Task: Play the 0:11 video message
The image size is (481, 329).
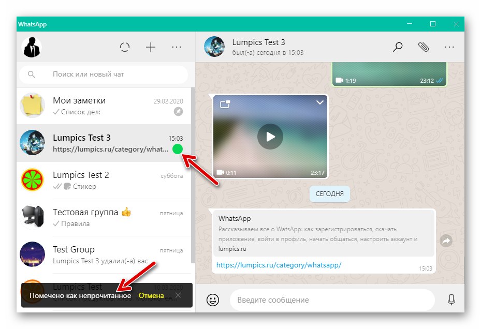Action: pyautogui.click(x=270, y=137)
